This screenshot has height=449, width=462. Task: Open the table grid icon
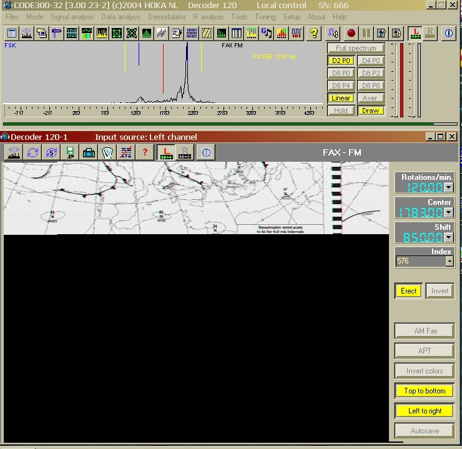(x=237, y=33)
